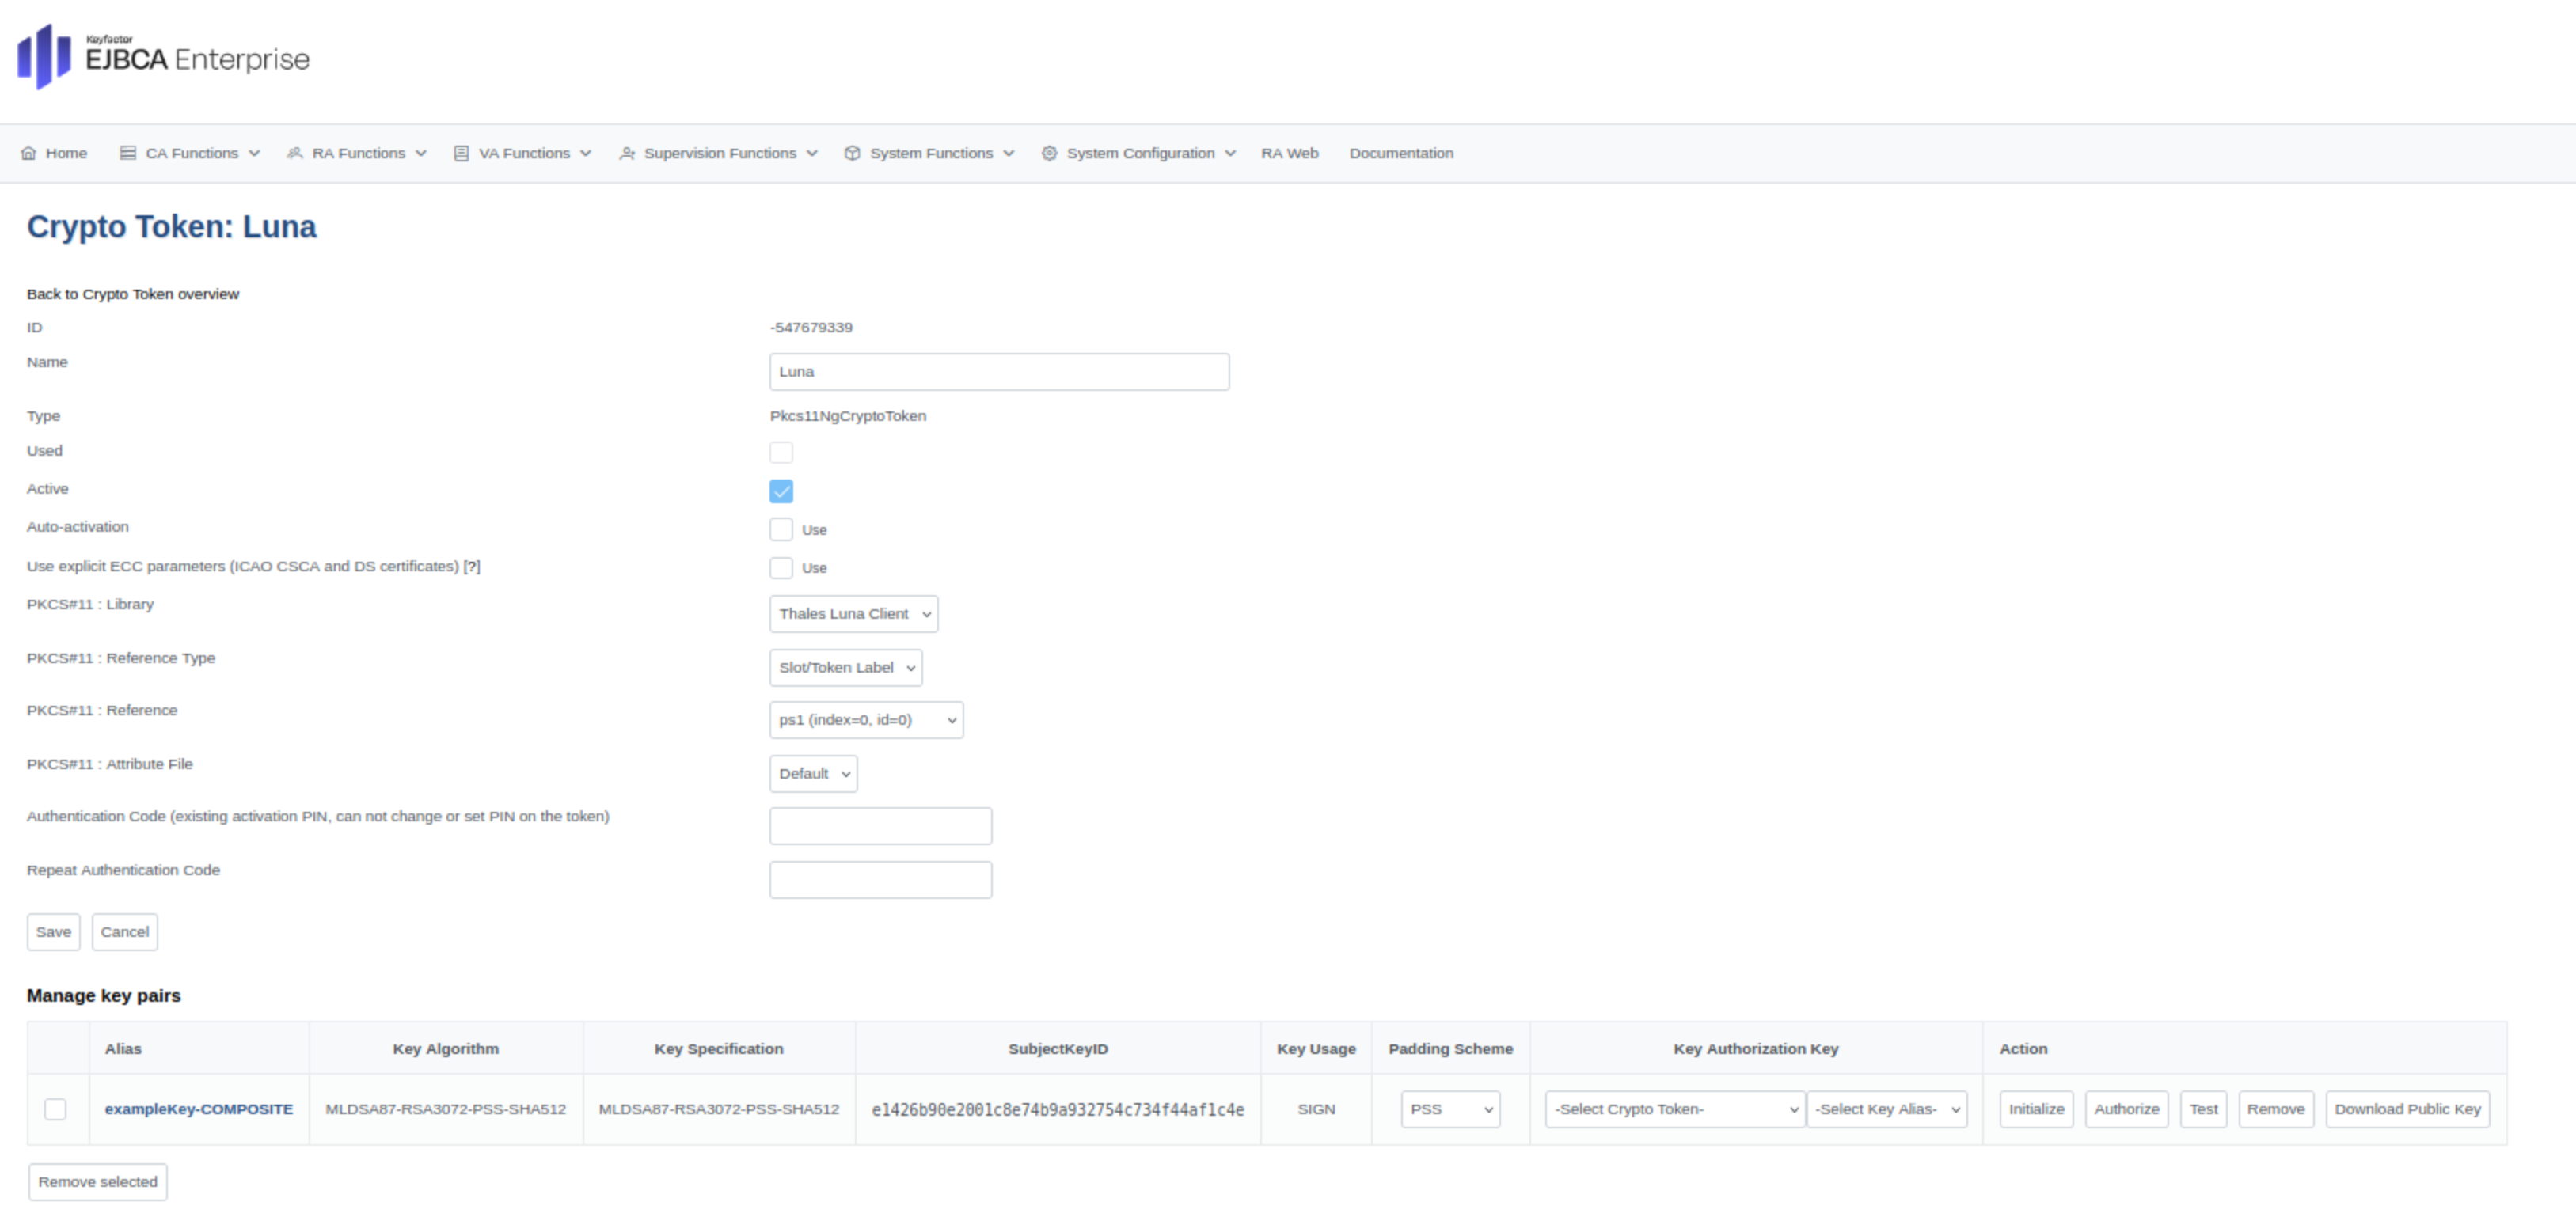Open the Padding Scheme PSS dropdown
2576x1217 pixels.
(x=1449, y=1109)
